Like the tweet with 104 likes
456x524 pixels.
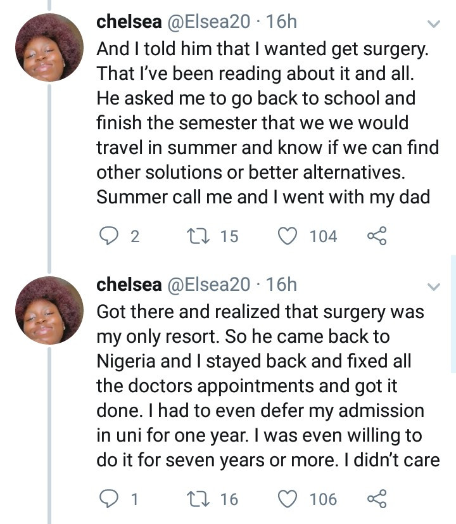pos(289,236)
